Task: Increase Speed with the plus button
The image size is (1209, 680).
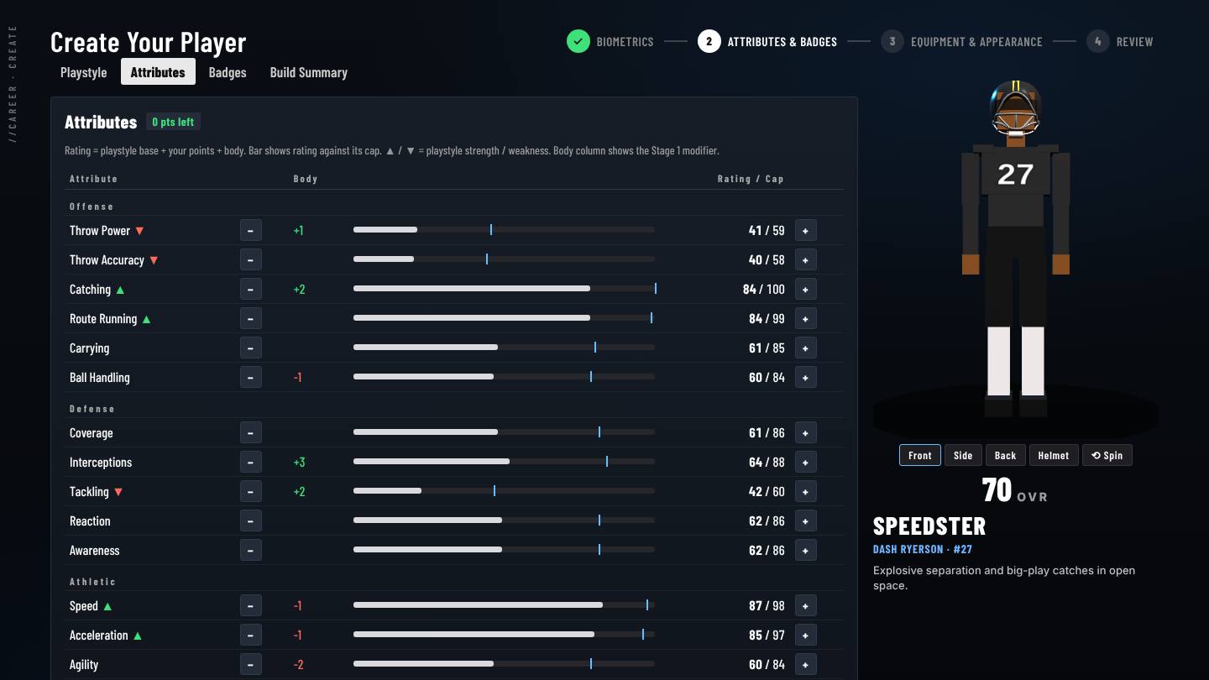Action: (x=805, y=605)
